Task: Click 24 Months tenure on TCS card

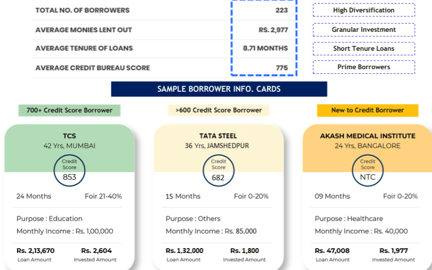Action: point(34,196)
